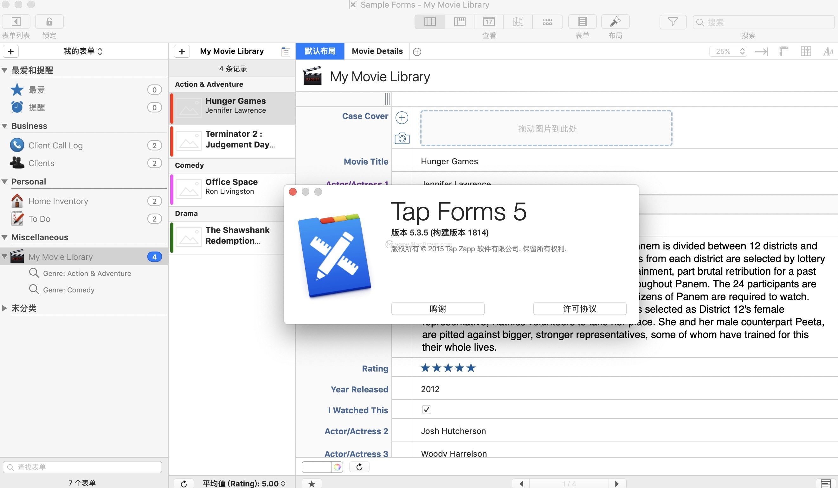Go to the previous record
This screenshot has height=488, width=838.
(x=521, y=484)
